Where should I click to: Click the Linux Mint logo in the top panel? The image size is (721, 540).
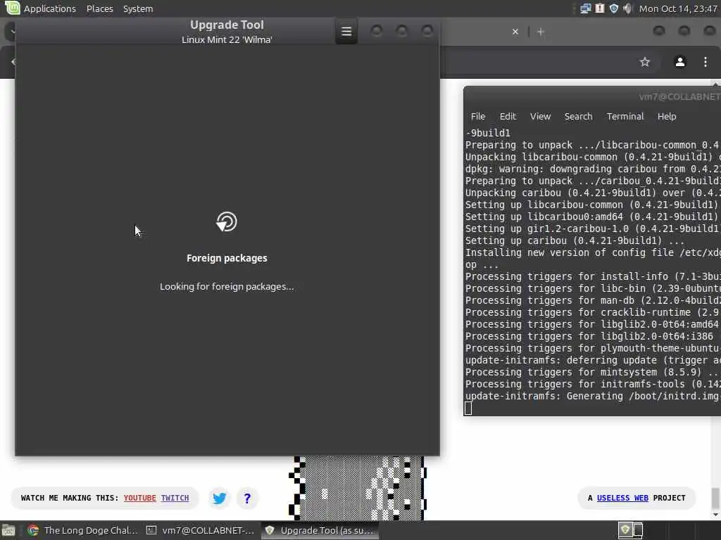coord(12,8)
